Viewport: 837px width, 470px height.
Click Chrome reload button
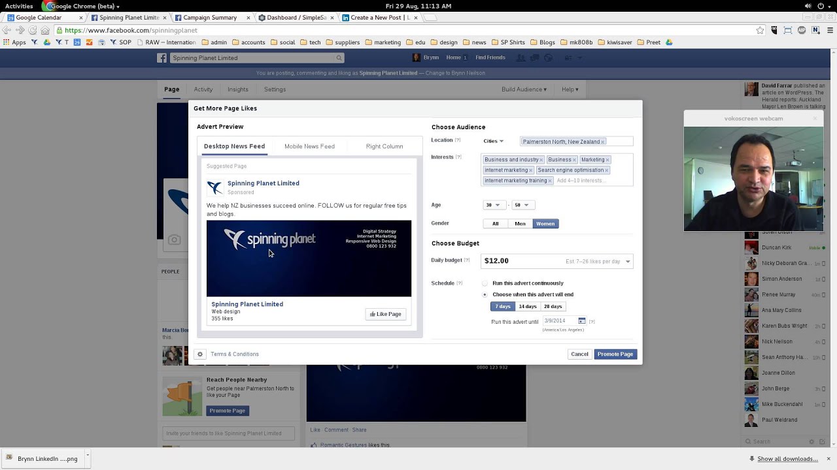pyautogui.click(x=33, y=30)
